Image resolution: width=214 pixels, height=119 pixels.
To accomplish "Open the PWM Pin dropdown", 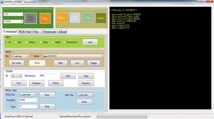I will point(28,95).
